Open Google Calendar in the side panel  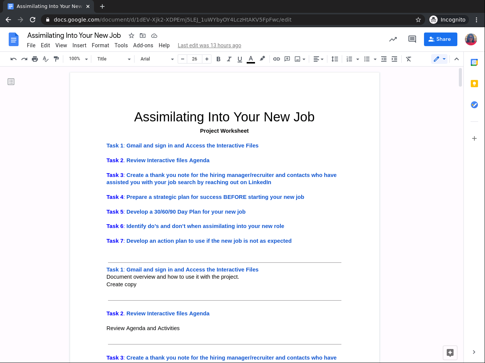tap(474, 62)
